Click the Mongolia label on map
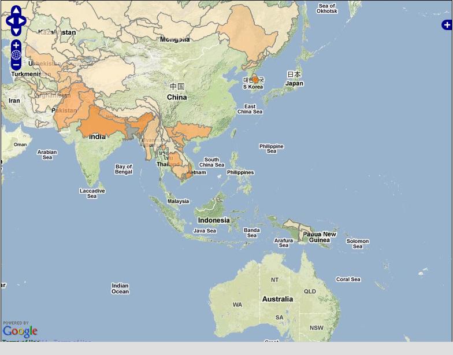The height and width of the screenshot is (355, 453). click(x=174, y=39)
